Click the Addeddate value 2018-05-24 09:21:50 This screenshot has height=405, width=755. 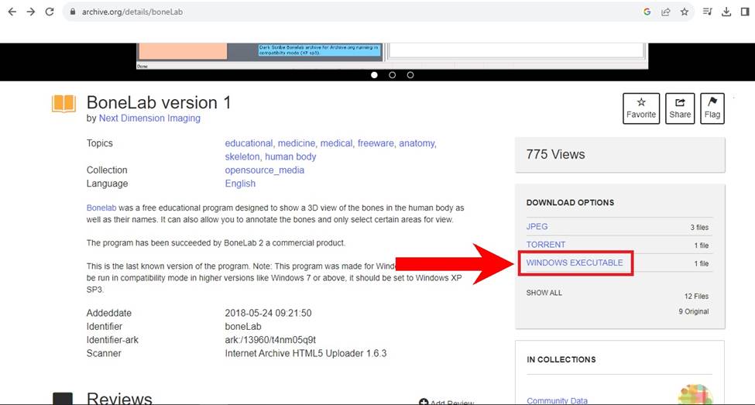coord(268,313)
